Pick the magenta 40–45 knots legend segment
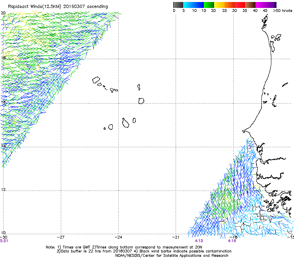294x258 pixels. click(x=261, y=5)
